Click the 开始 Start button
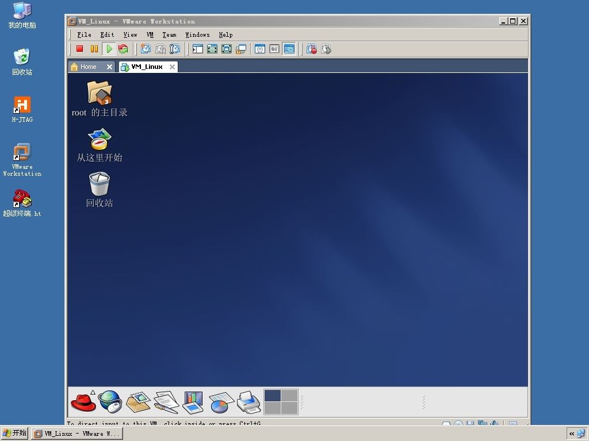The width and height of the screenshot is (589, 441). click(x=14, y=434)
